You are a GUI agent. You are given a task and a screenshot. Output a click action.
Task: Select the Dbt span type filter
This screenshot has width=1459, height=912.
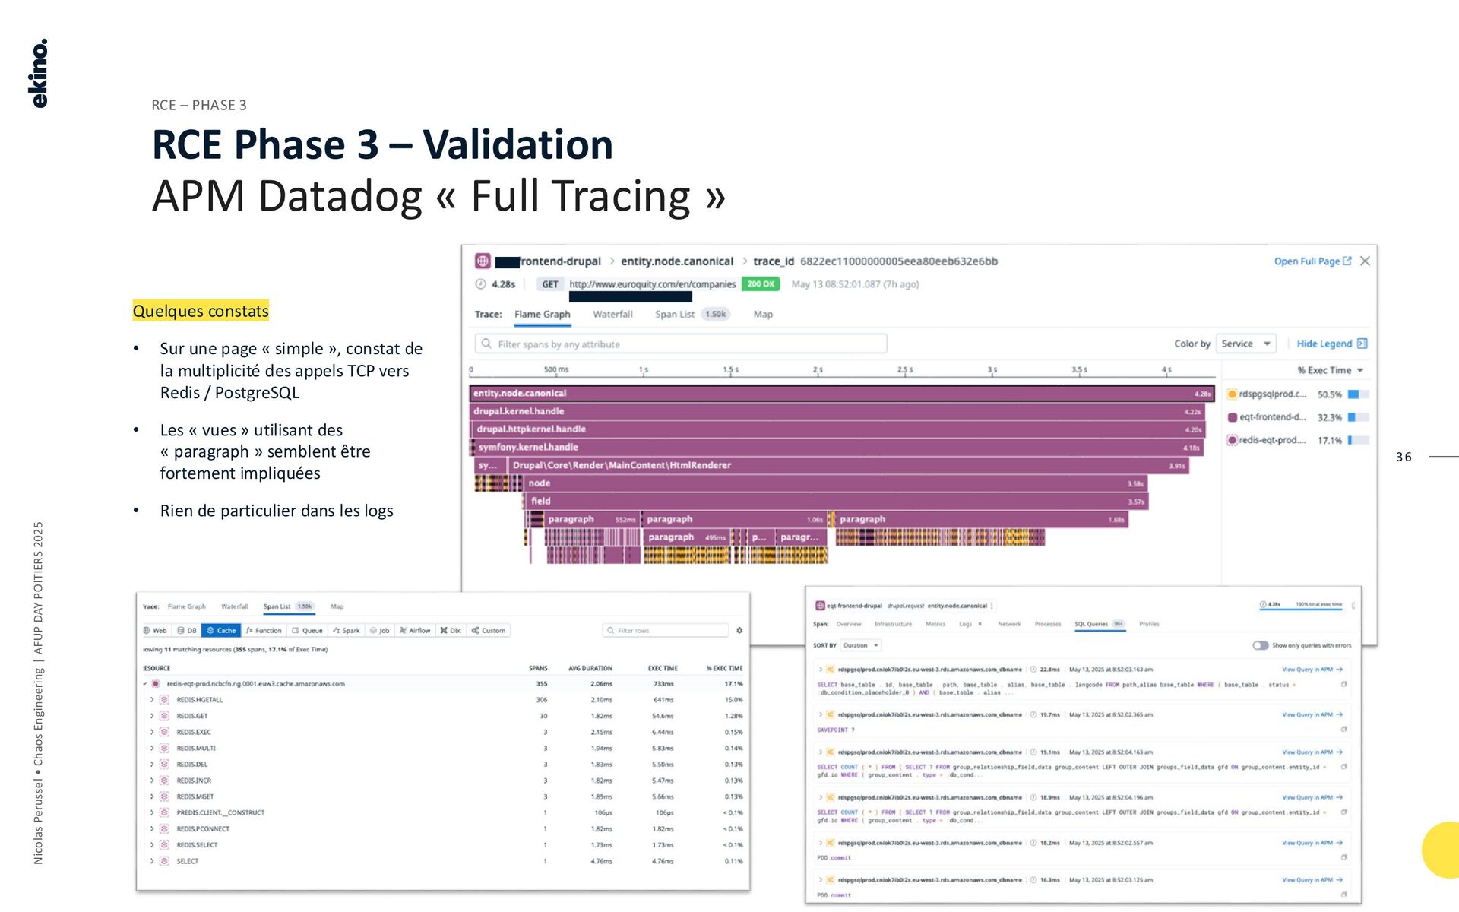451,630
